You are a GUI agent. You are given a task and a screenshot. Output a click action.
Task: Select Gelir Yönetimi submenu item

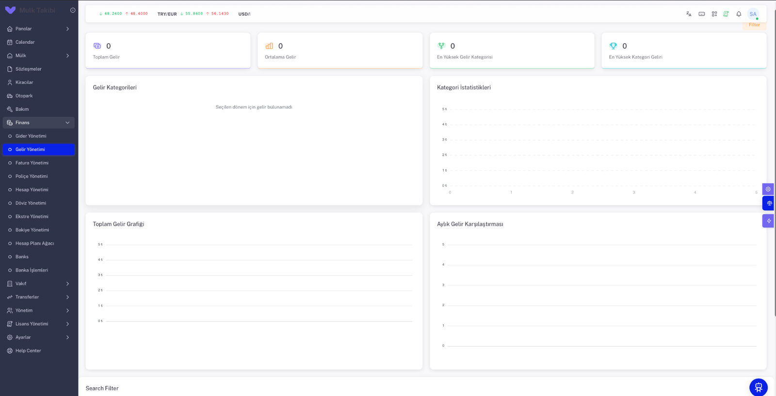pos(39,149)
